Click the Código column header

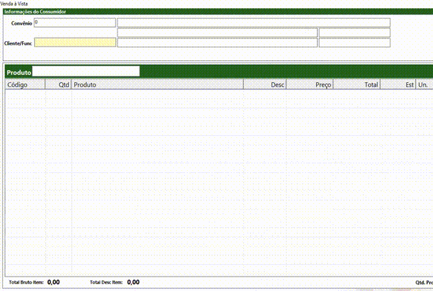point(25,84)
